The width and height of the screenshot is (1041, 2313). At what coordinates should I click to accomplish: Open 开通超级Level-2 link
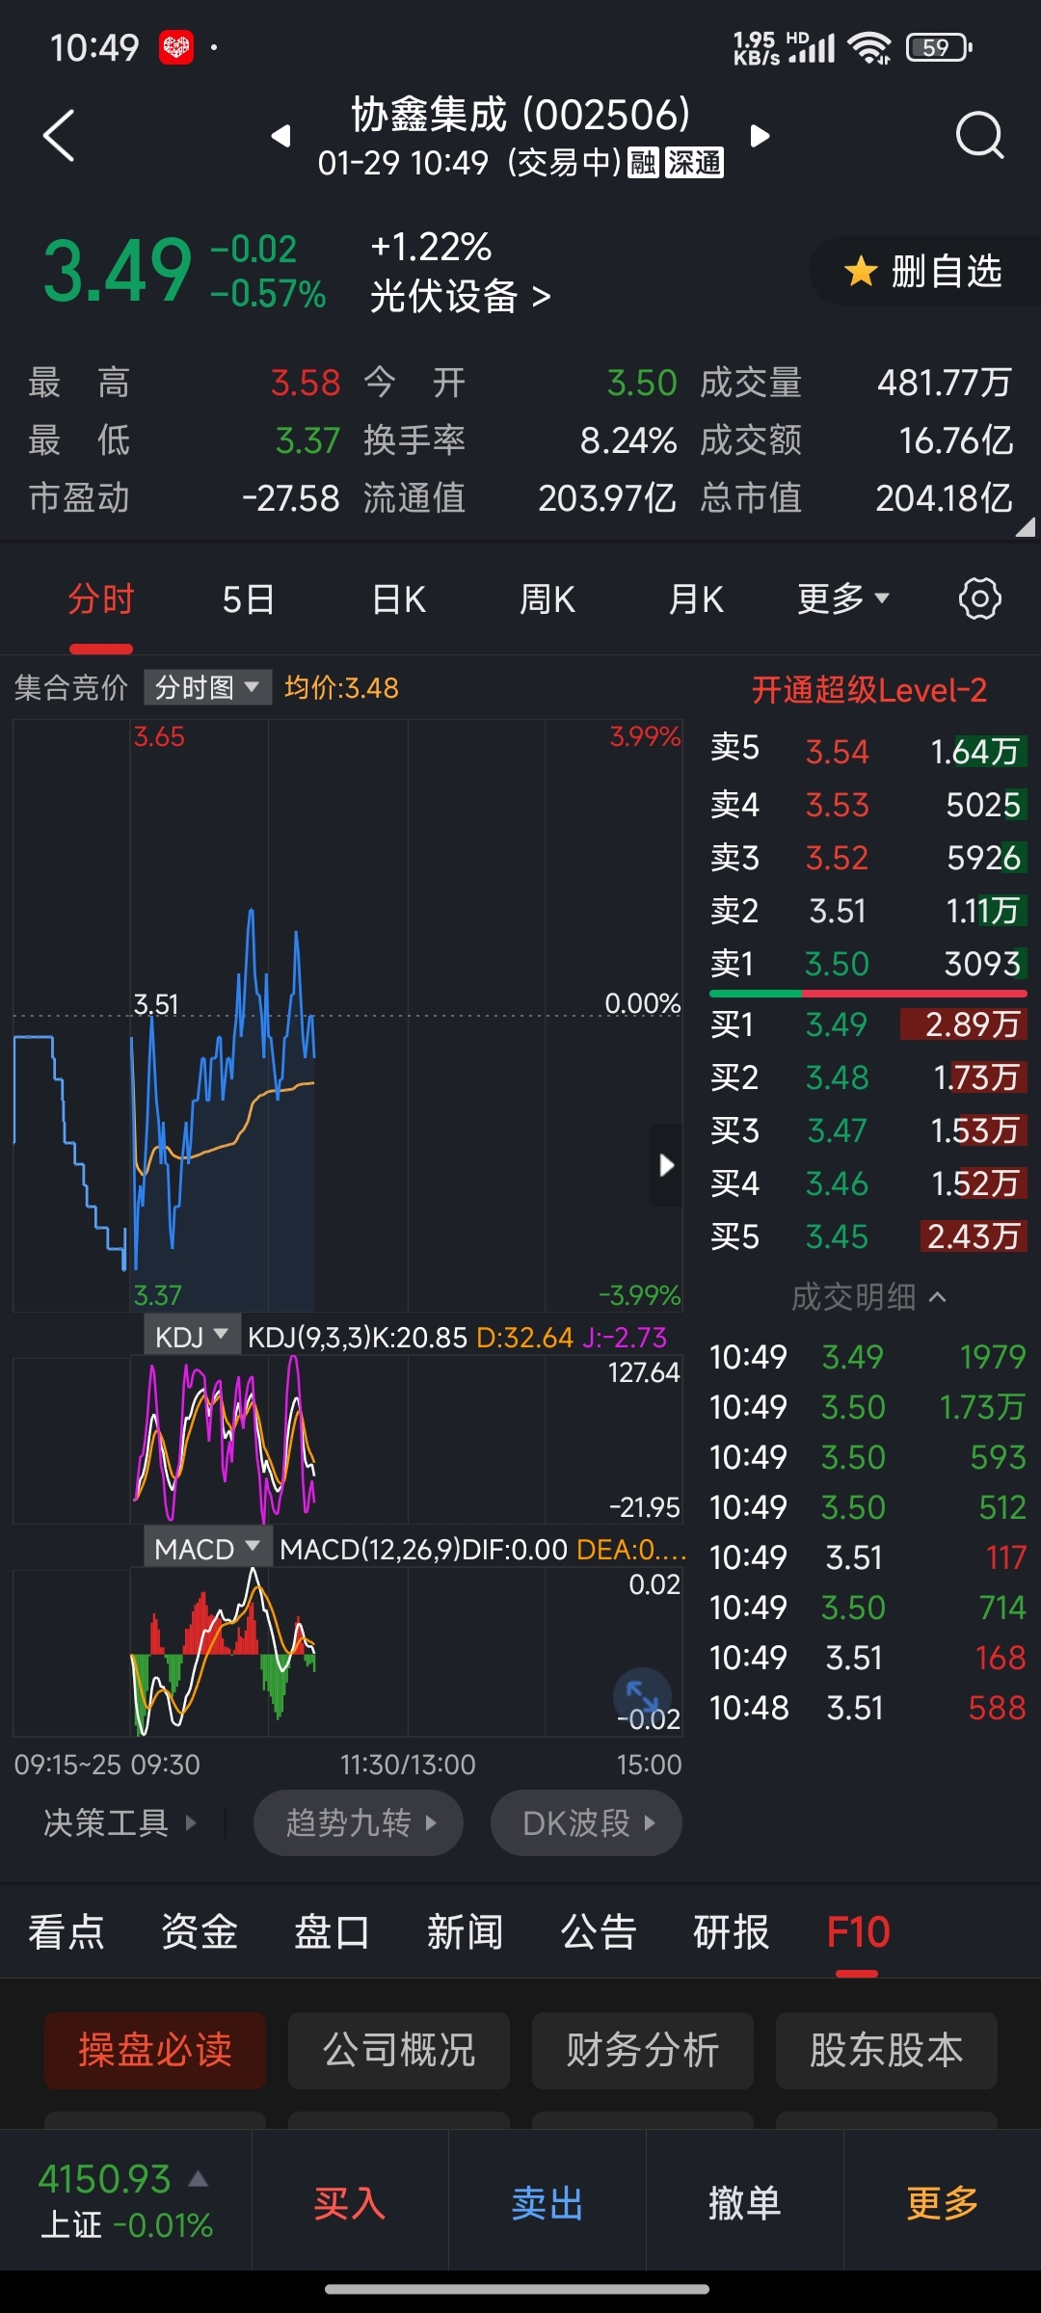(869, 690)
